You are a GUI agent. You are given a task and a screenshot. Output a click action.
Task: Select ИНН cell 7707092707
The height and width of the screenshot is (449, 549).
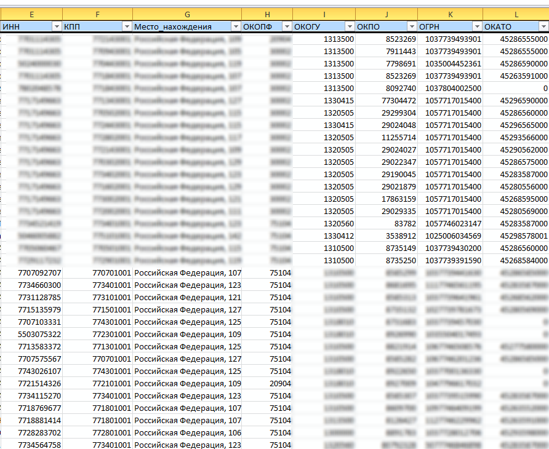click(31, 273)
